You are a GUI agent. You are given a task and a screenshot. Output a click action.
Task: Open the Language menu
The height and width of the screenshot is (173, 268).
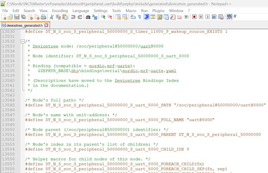coord(81,11)
